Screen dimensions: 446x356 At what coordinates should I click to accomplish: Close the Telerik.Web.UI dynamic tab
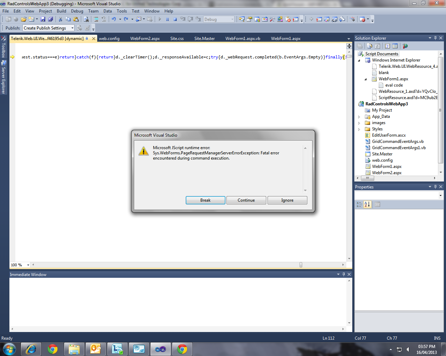(x=94, y=39)
